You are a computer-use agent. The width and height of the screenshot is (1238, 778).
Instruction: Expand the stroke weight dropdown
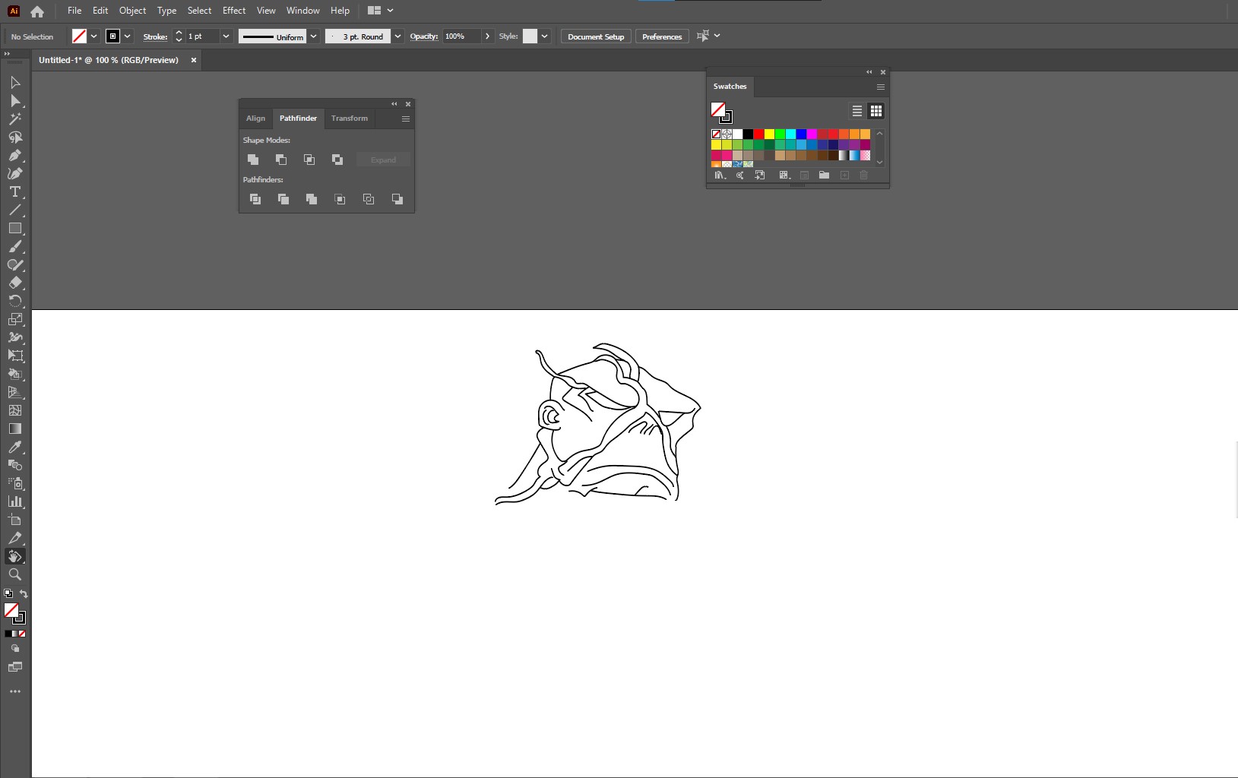click(x=226, y=36)
